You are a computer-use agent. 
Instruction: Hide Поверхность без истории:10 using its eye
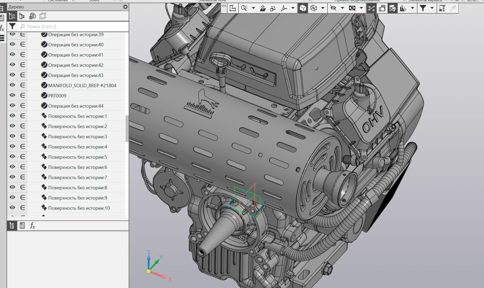12,208
